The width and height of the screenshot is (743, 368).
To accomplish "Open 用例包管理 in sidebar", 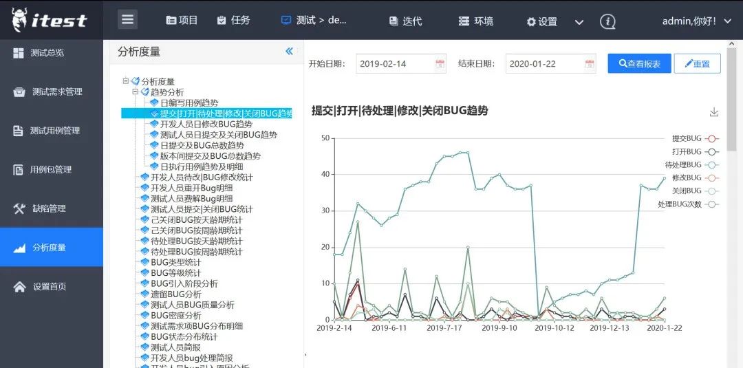I will 51,169.
